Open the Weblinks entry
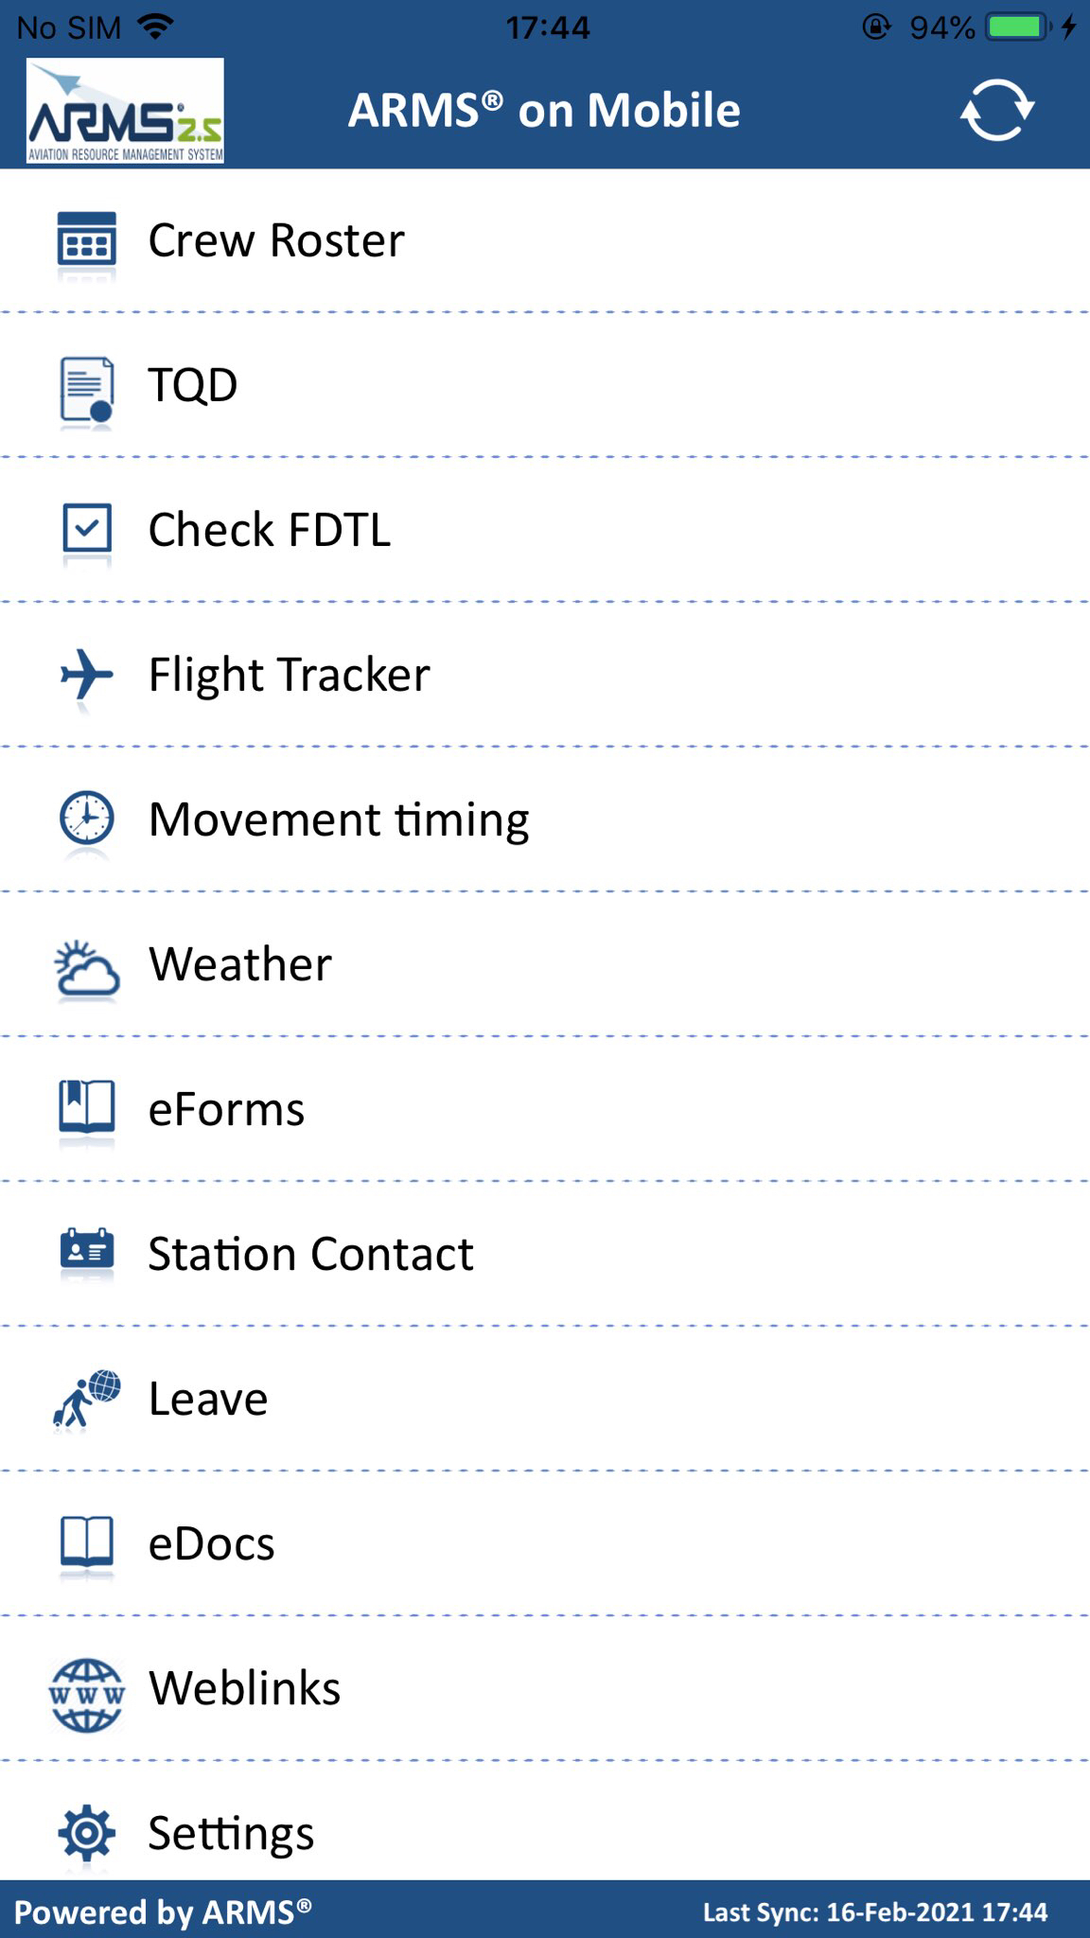Viewport: 1090px width, 1938px height. coord(244,1688)
